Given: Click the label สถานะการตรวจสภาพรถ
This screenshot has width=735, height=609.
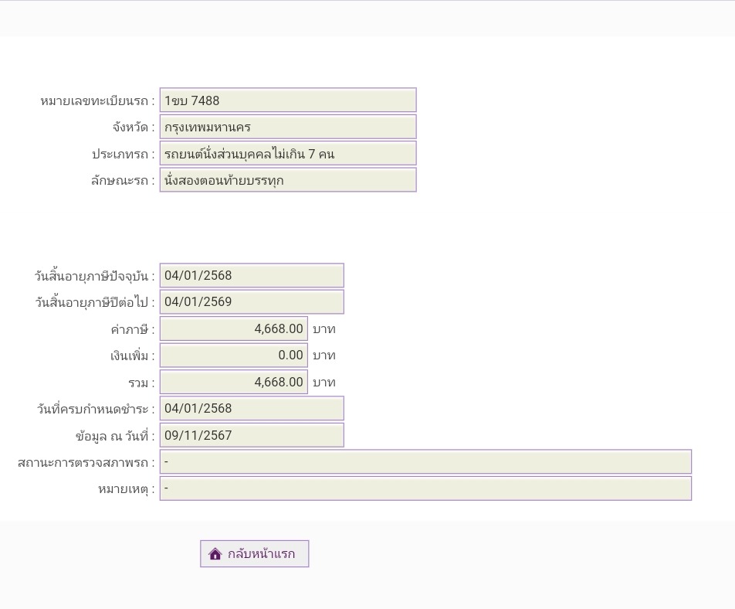Looking at the screenshot, I should click(86, 463).
